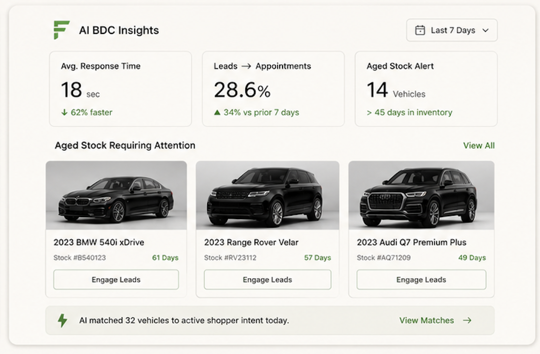Click the 2023 Range Rover Velar title
The image size is (540, 354).
click(251, 242)
